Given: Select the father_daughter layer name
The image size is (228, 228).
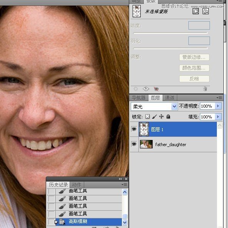Looking at the screenshot, I should tap(171, 145).
